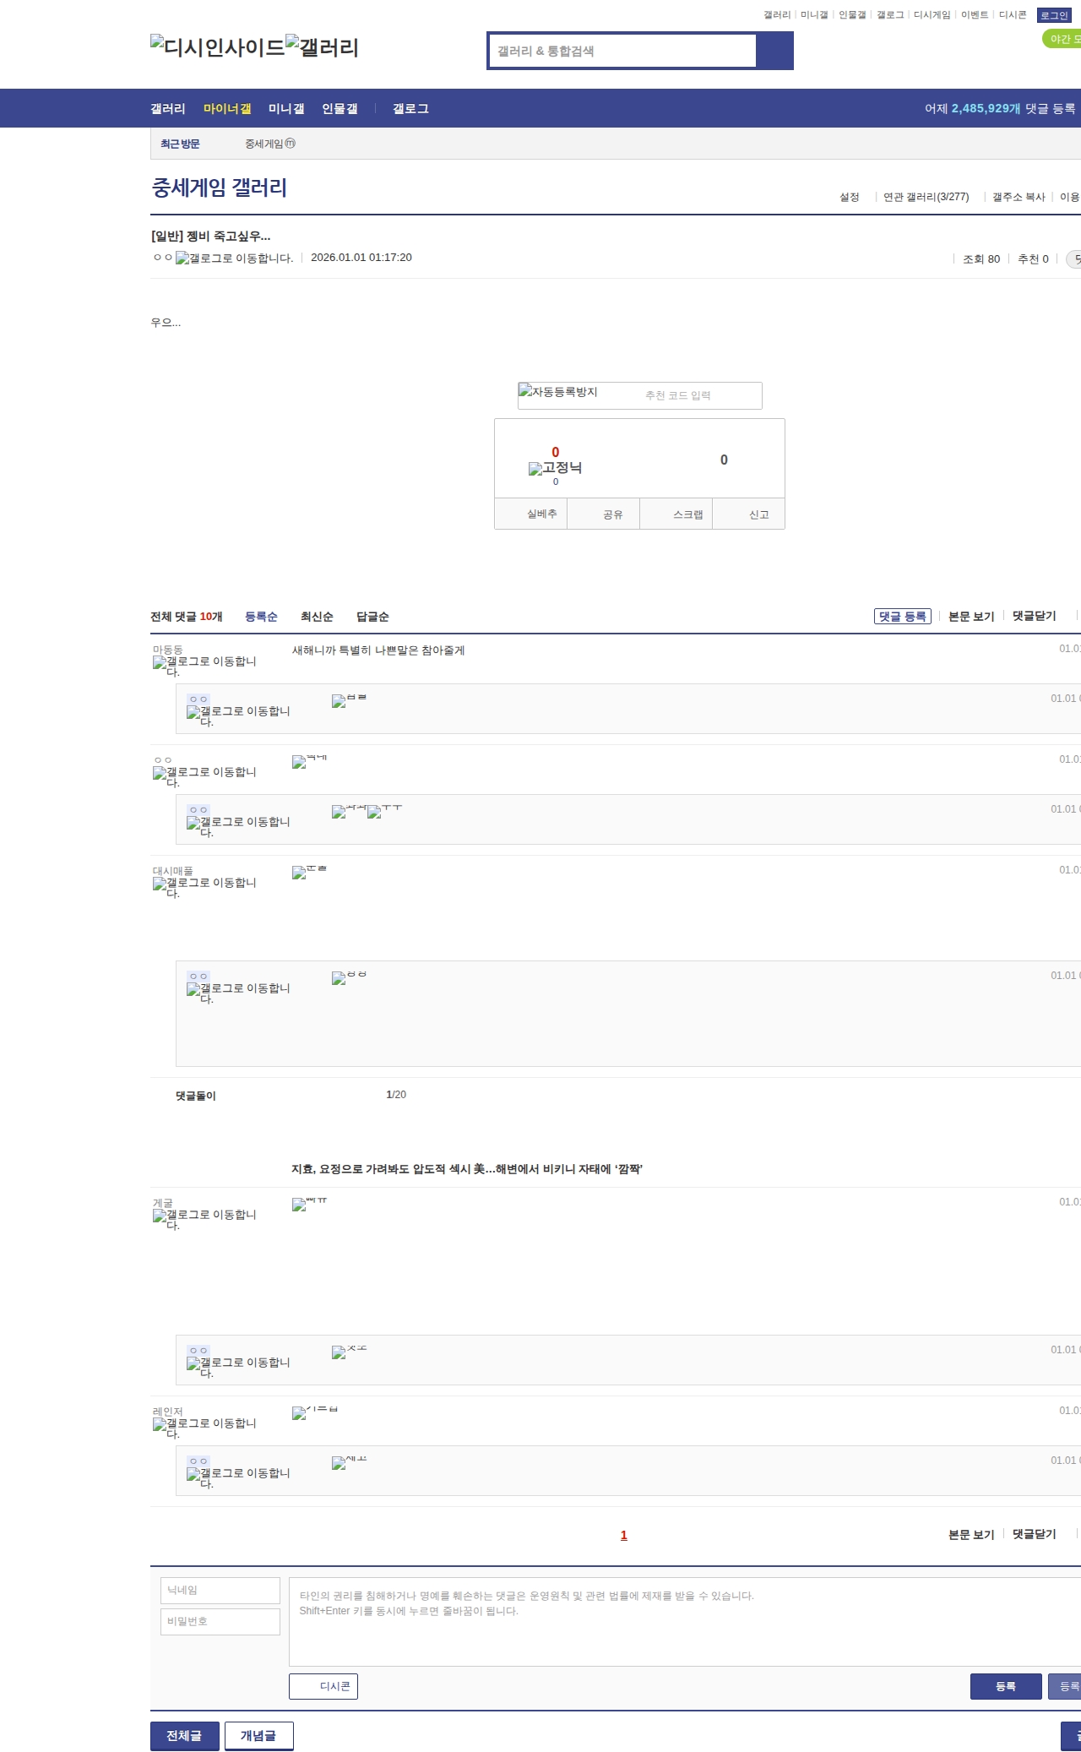Click the 디시게임 link in the top bar

(x=932, y=15)
